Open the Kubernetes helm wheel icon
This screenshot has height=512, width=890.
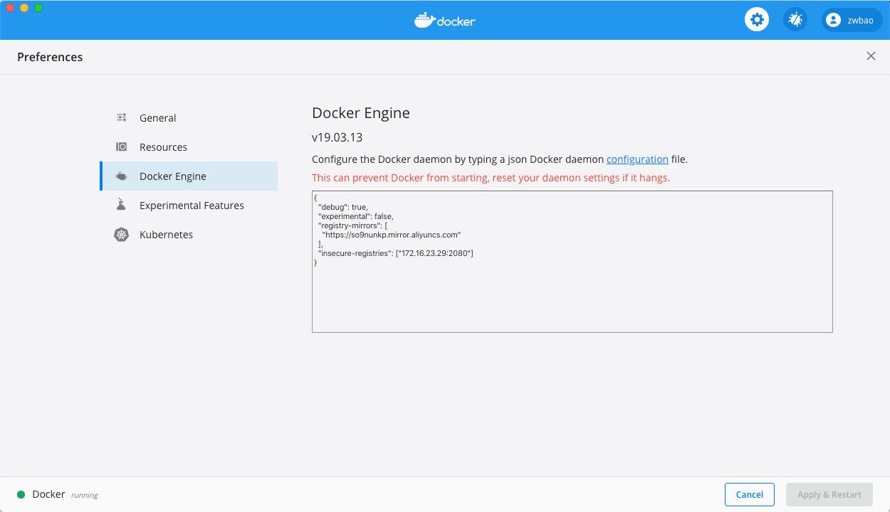click(x=121, y=234)
